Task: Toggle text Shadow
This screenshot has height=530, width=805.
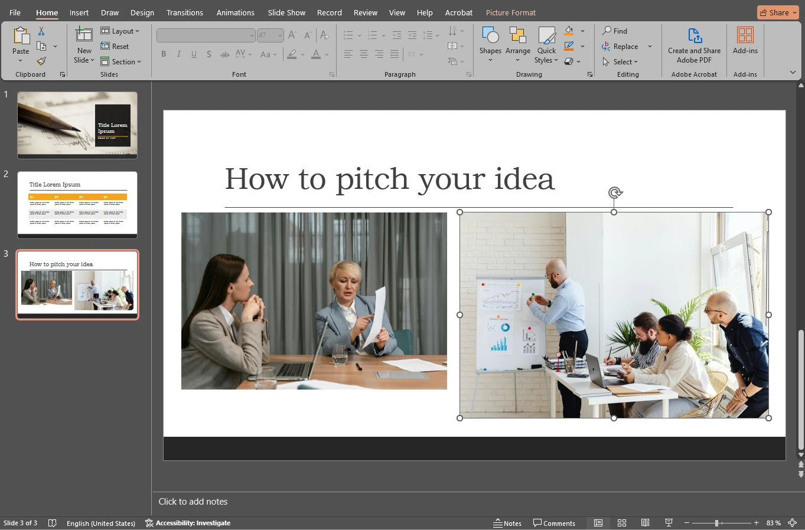Action: [x=209, y=54]
